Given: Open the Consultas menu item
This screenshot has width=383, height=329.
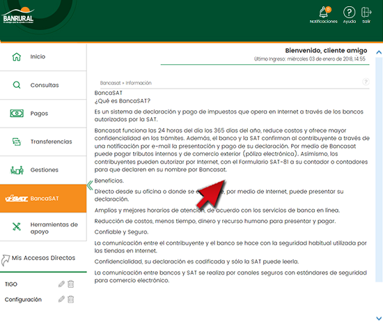Looking at the screenshot, I should pos(43,85).
